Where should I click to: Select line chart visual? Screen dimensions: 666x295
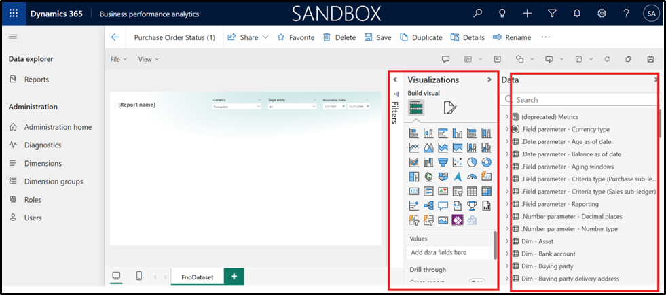[413, 148]
